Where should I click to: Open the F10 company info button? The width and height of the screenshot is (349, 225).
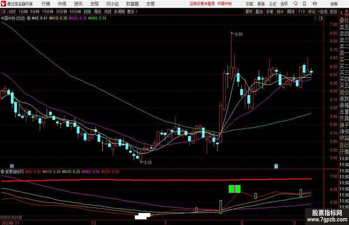point(301,12)
